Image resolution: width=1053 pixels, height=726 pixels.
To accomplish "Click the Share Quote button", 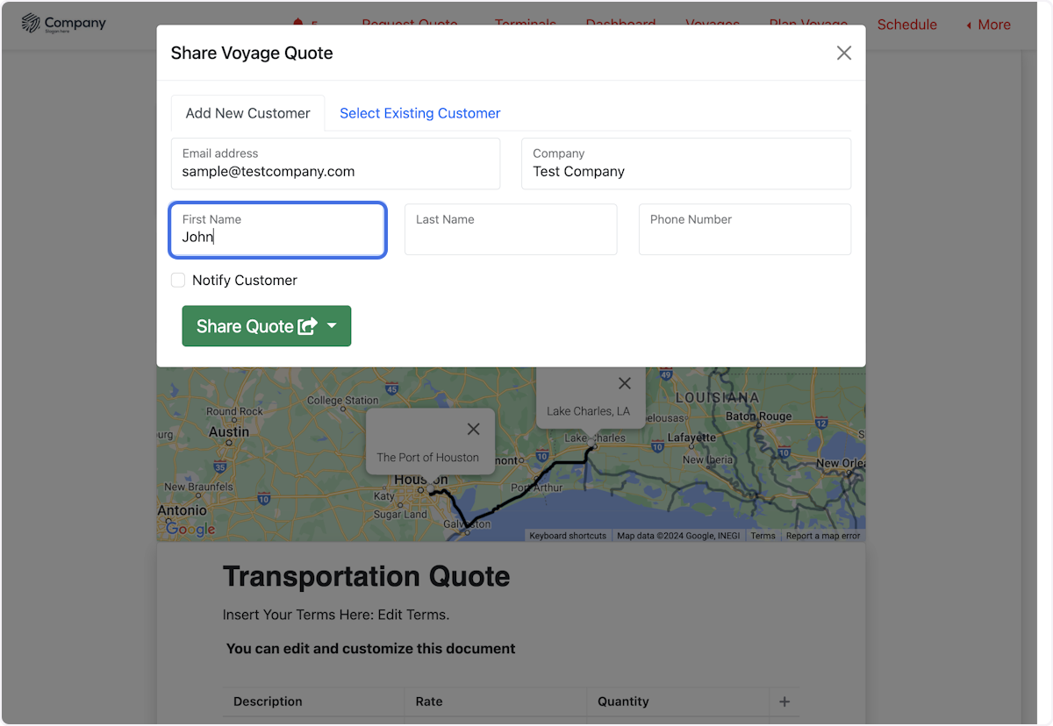I will point(246,326).
